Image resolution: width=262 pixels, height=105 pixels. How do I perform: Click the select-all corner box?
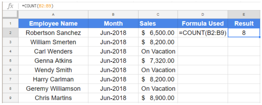pyautogui.click(x=10, y=15)
